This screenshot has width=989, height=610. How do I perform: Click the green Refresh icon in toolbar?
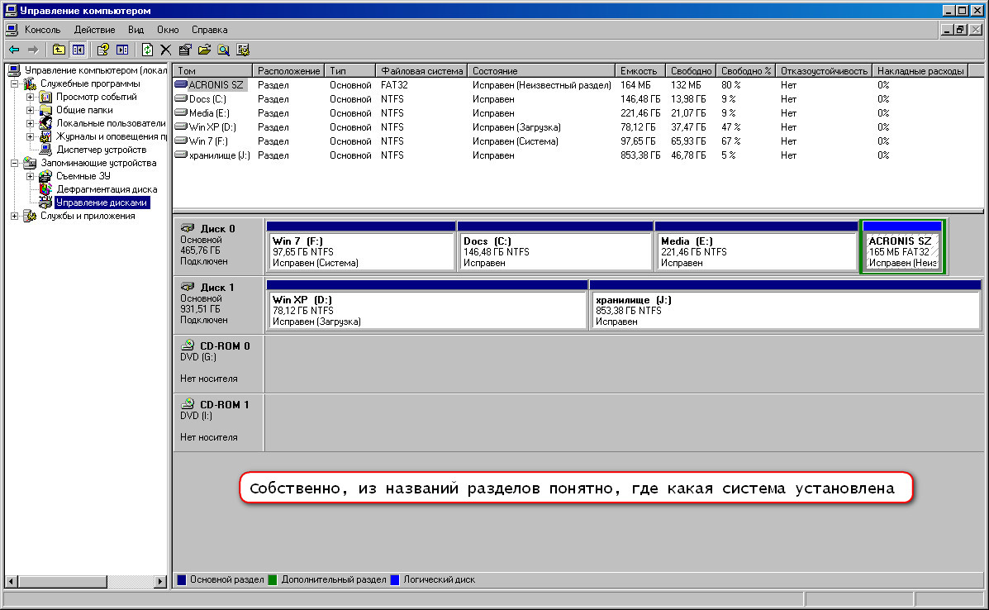point(147,50)
